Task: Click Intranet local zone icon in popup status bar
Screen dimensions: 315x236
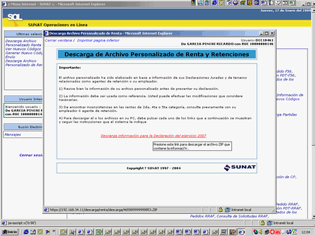Action: tap(227, 210)
